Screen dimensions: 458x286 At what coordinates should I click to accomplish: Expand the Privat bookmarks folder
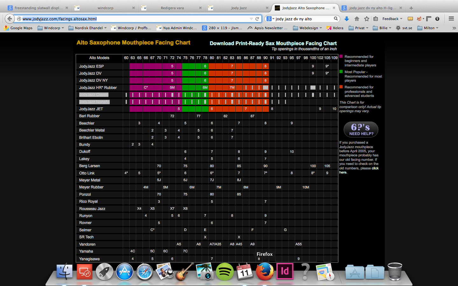358,28
